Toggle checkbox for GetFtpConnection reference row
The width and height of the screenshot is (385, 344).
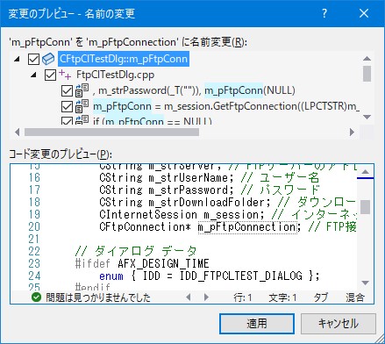click(67, 106)
